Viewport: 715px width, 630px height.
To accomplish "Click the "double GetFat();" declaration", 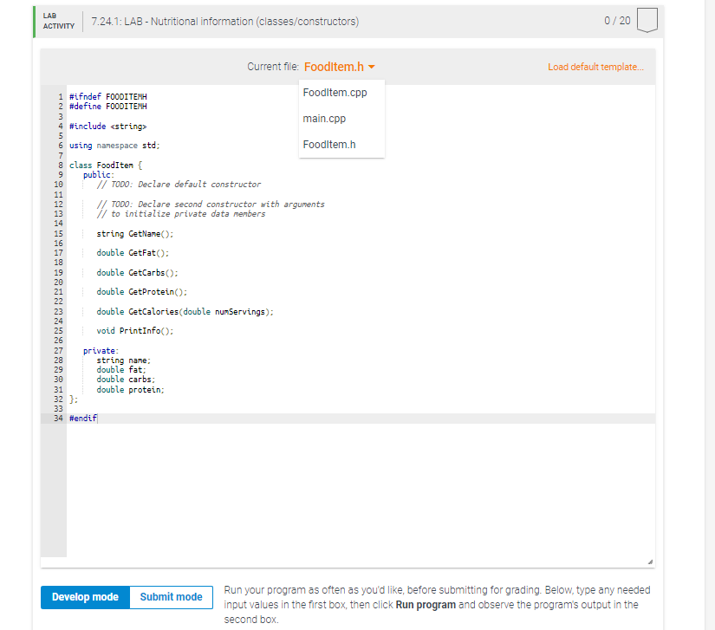I will (x=133, y=252).
